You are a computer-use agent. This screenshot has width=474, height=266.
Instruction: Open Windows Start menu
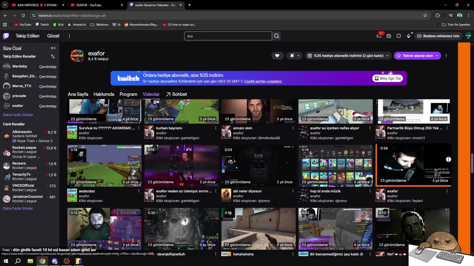[6, 261]
